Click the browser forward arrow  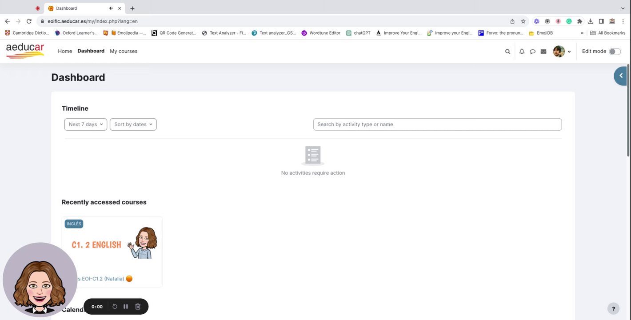[x=18, y=21]
